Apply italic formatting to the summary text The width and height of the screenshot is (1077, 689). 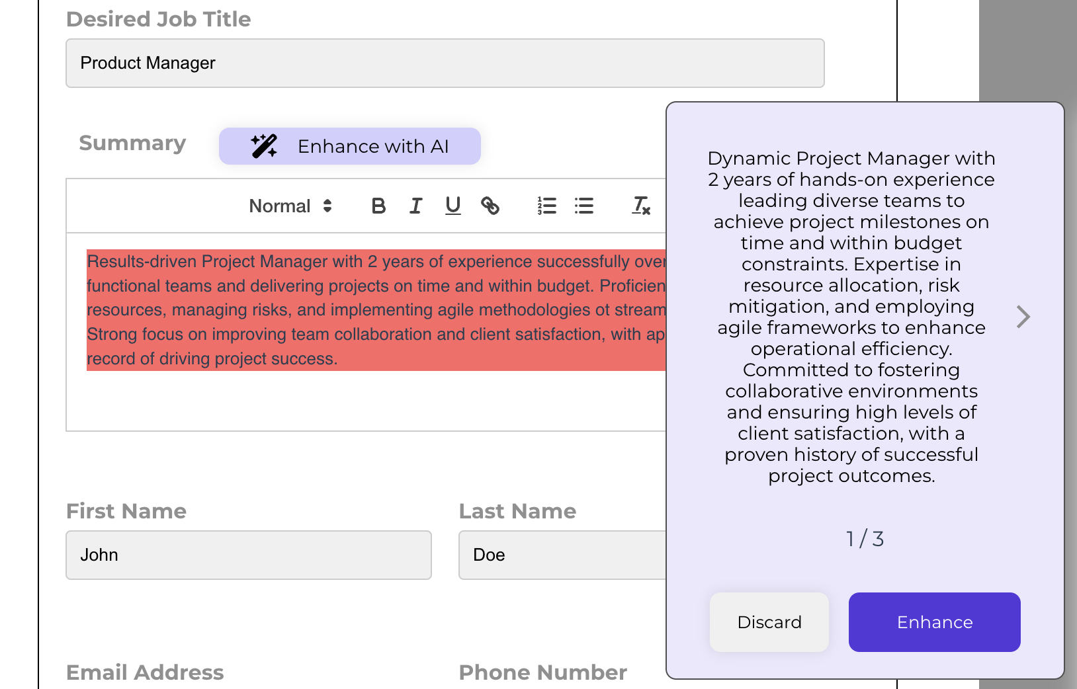pos(415,206)
